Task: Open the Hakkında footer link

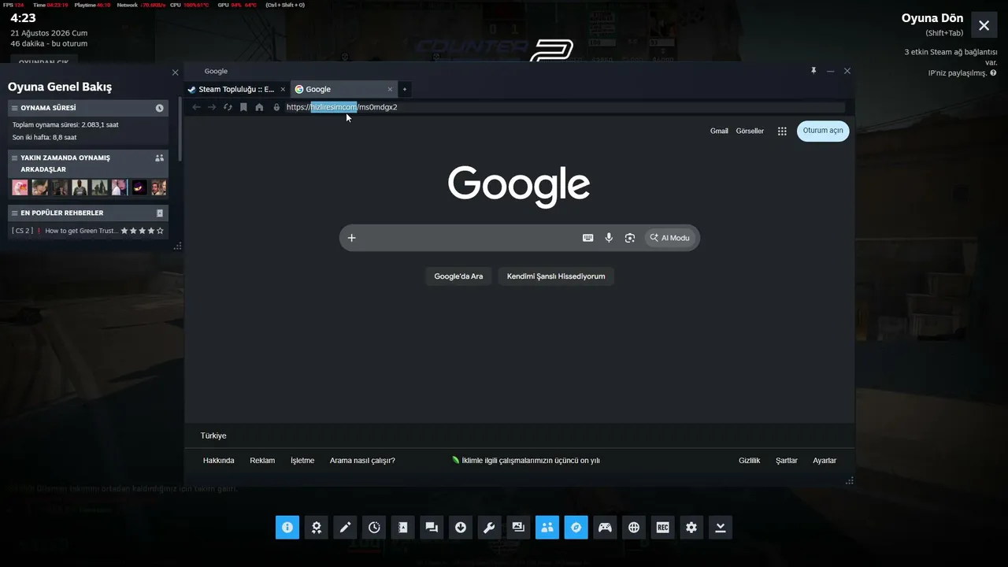Action: (219, 461)
